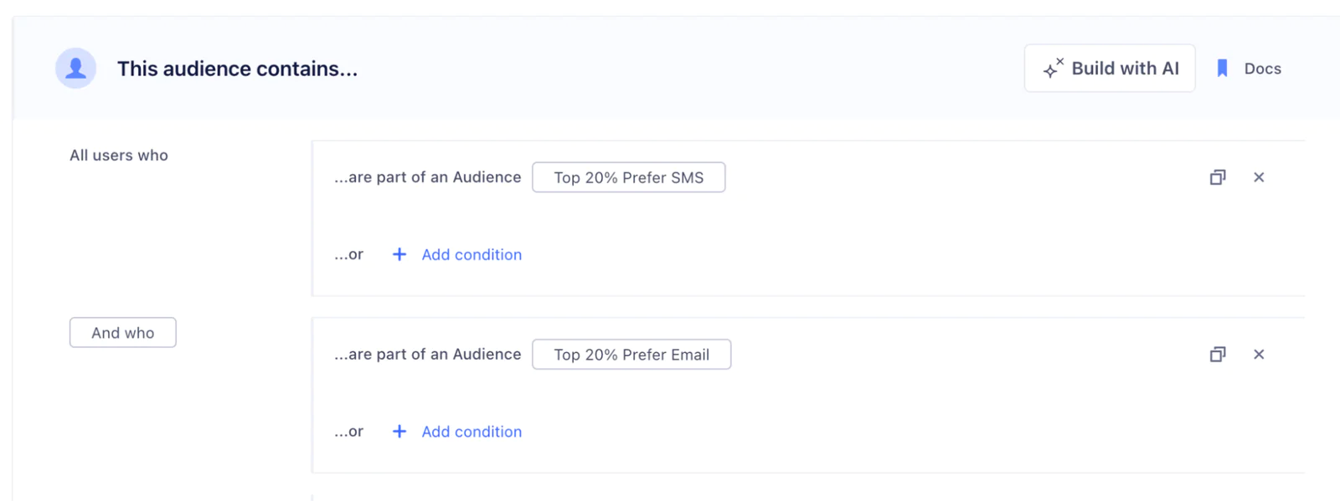Click the This audience contains heading
Screen dimensions: 1340x501
[237, 69]
